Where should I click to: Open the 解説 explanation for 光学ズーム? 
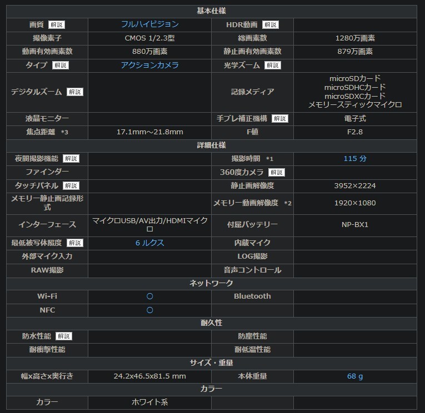(x=273, y=66)
